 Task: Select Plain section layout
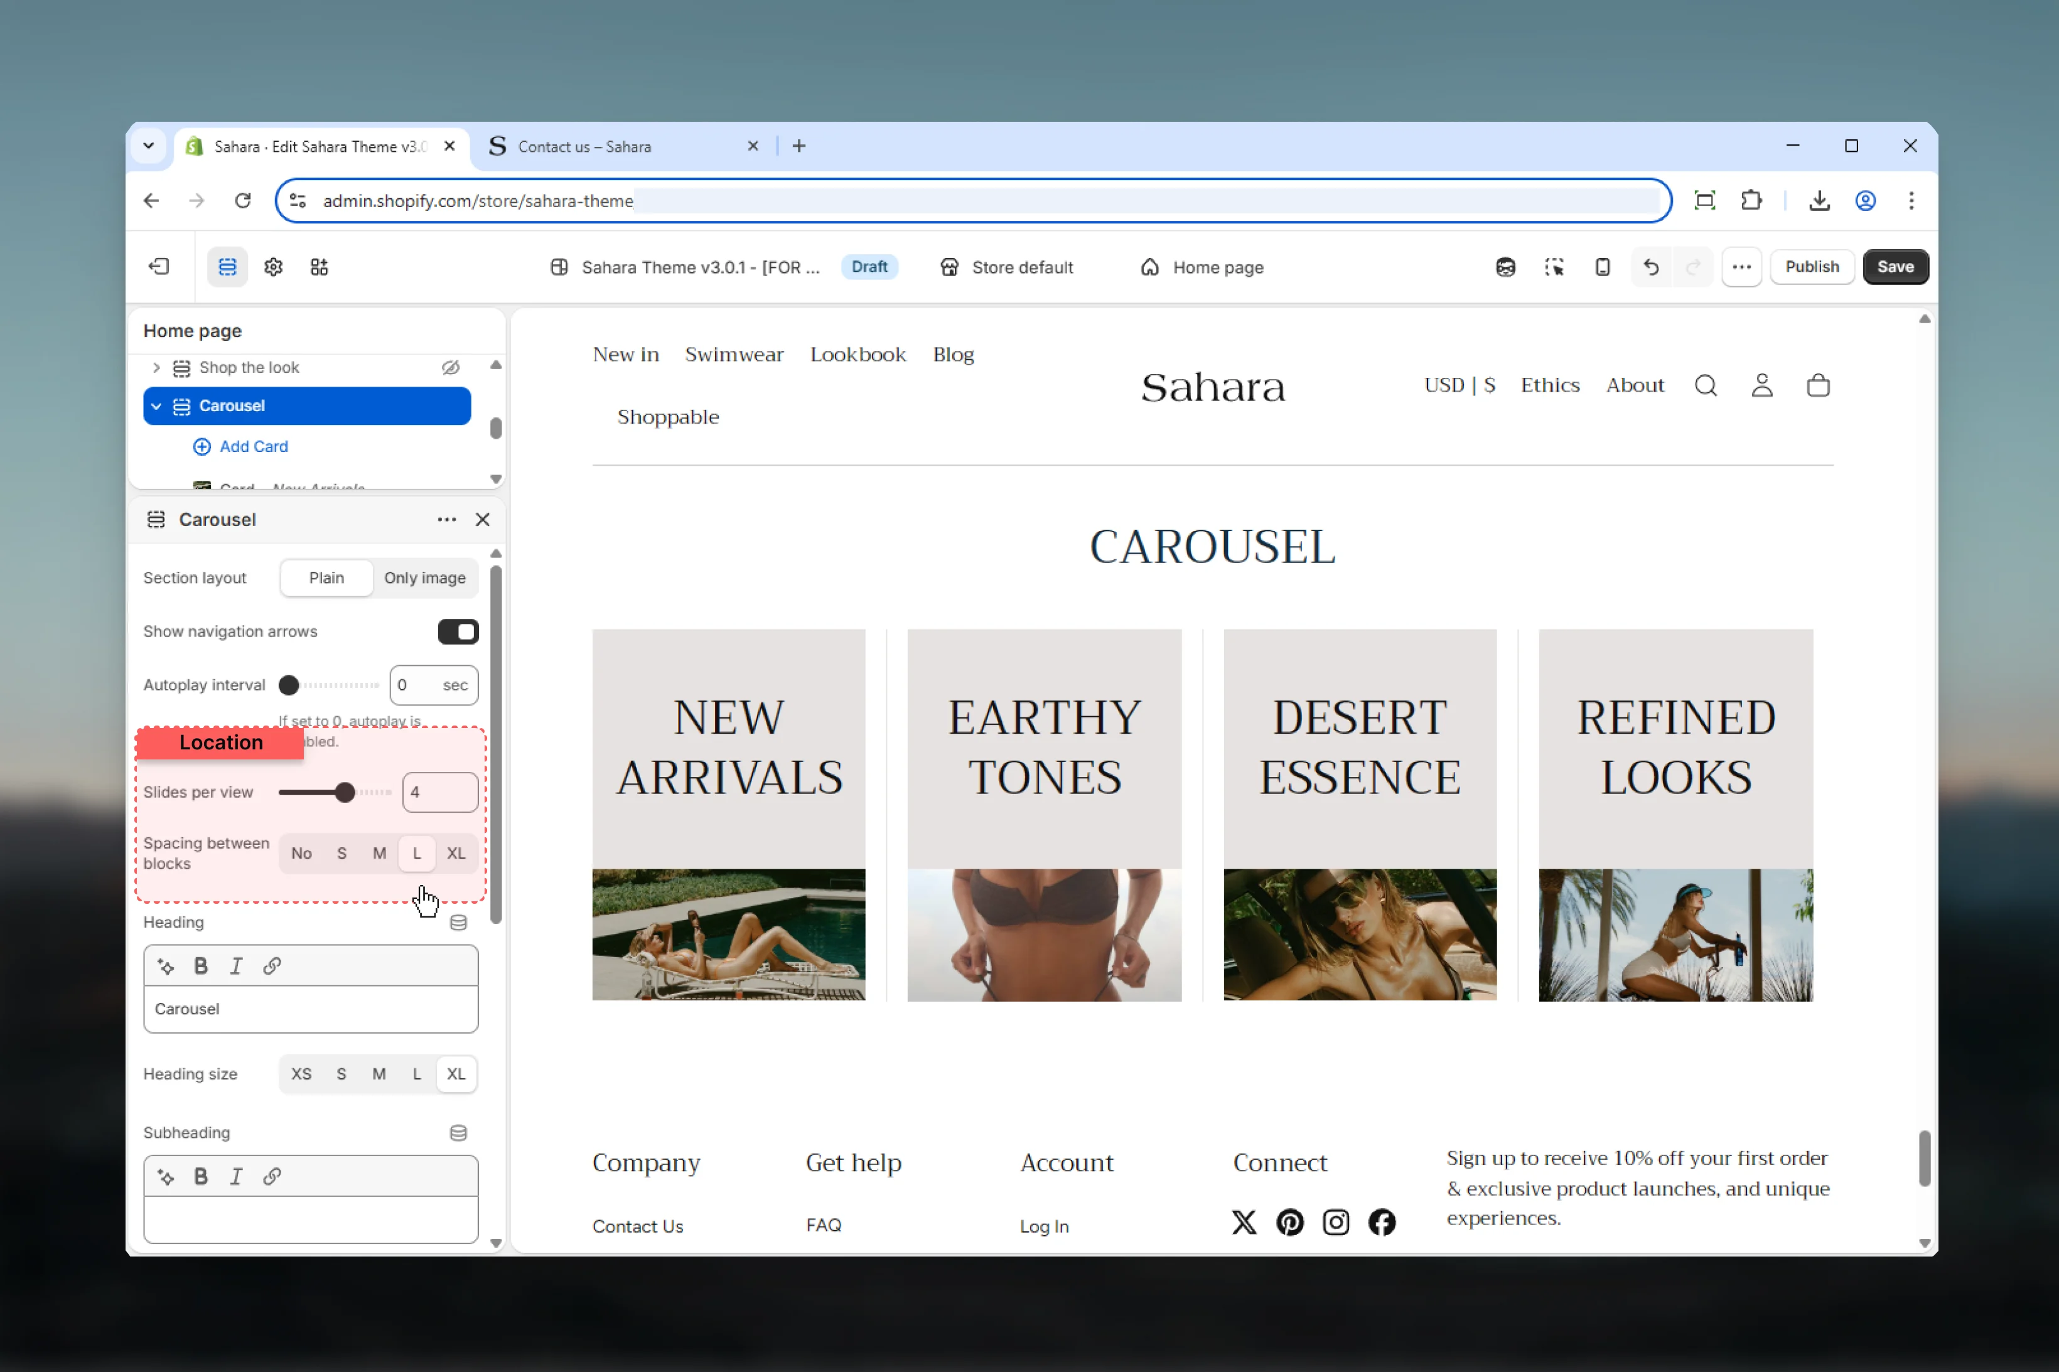[326, 577]
